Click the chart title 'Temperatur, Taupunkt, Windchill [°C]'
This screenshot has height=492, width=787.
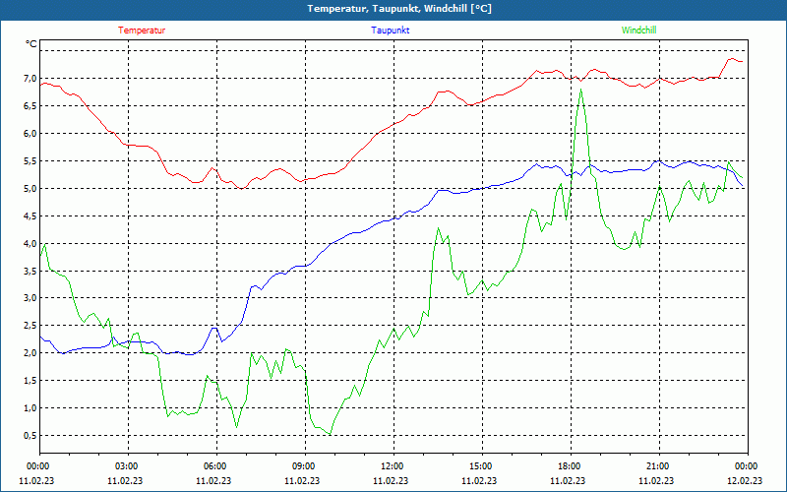tap(399, 9)
